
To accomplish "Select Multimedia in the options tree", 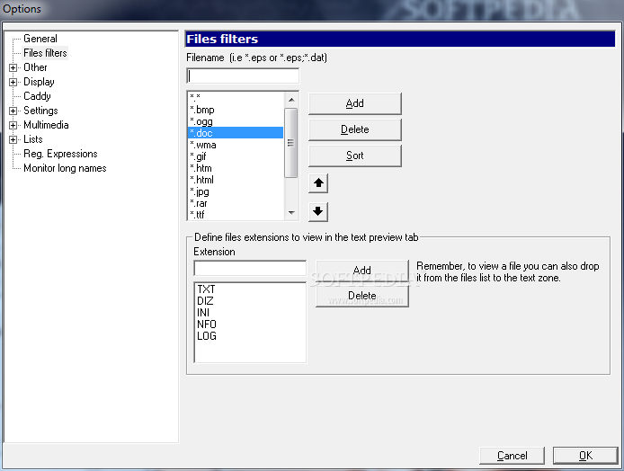I will pyautogui.click(x=46, y=125).
